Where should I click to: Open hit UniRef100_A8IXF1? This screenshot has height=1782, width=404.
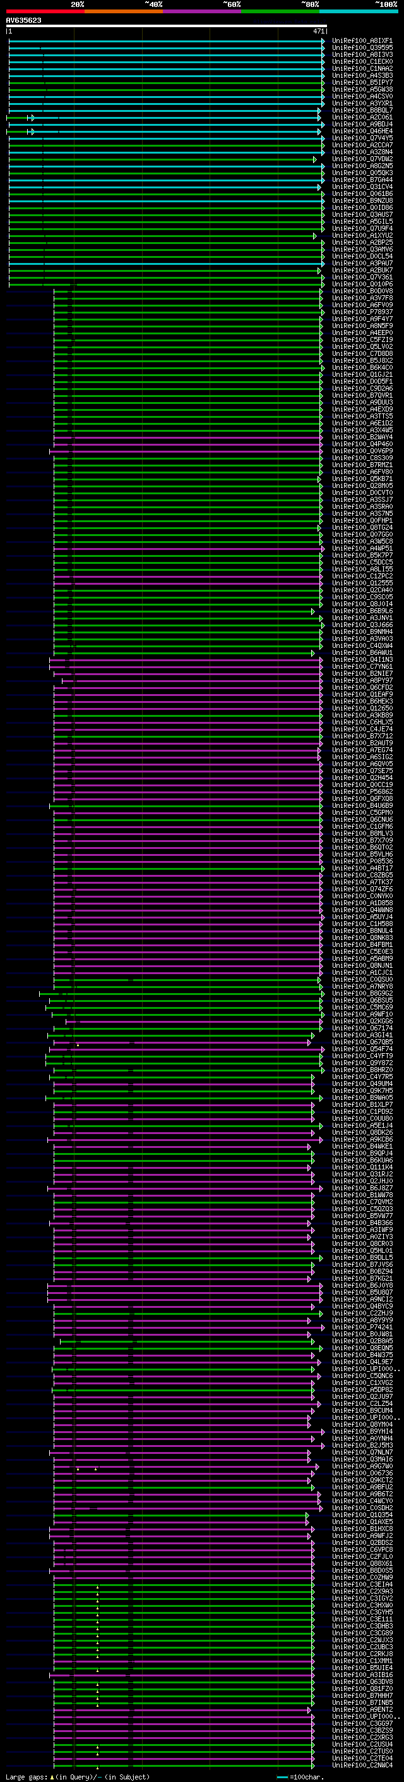click(x=362, y=41)
